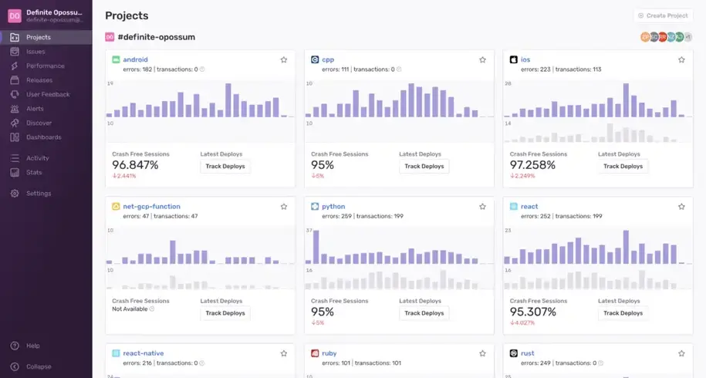Star the react project
This screenshot has height=378, width=706.
(681, 207)
